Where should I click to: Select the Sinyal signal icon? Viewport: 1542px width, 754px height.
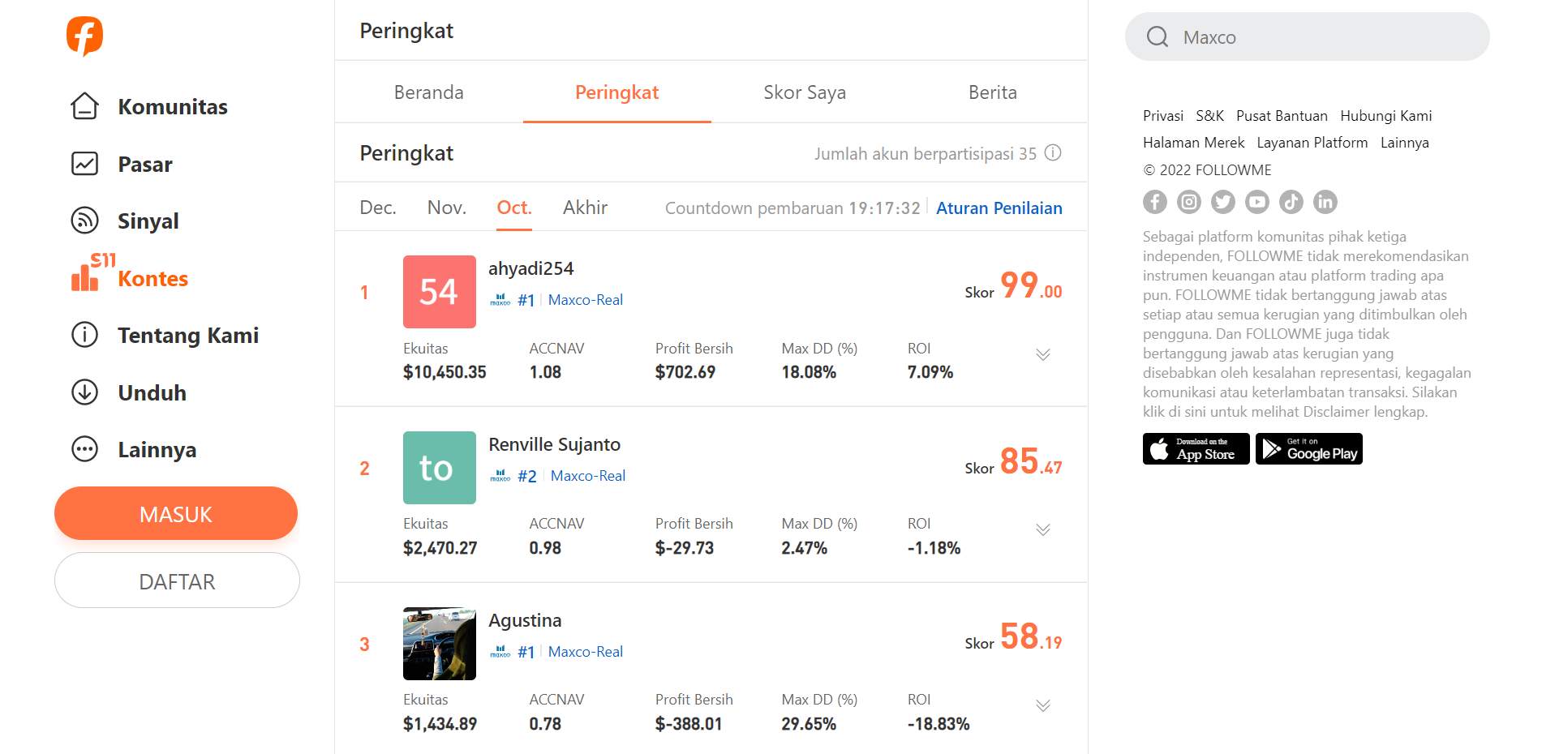[84, 221]
